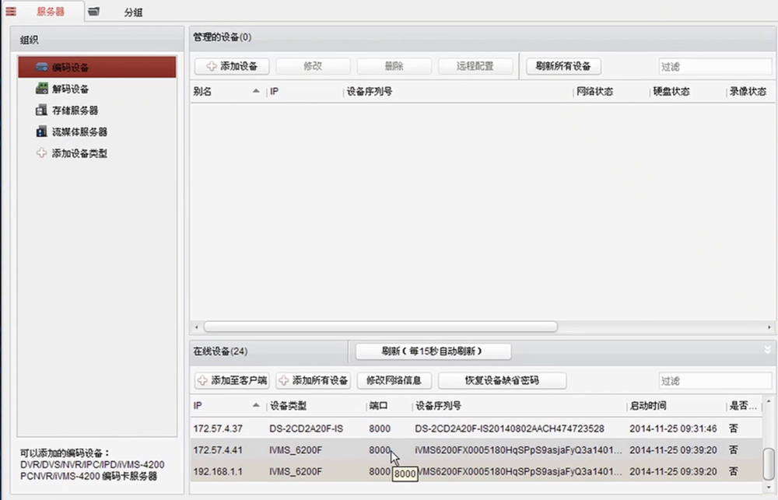Select the 编码设备 encoding device icon
The image size is (778, 500).
[42, 68]
